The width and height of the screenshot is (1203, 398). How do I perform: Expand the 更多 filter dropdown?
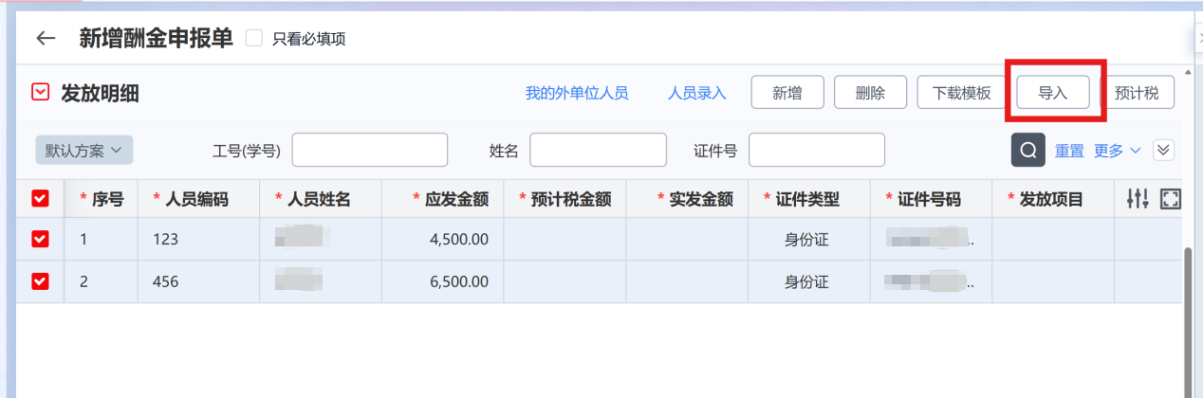1117,150
